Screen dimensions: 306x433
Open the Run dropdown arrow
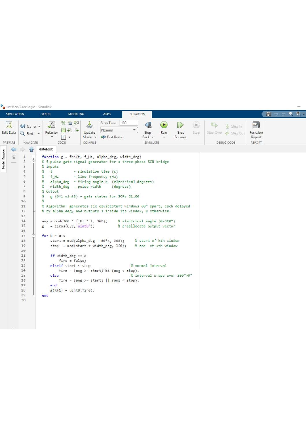164,137
